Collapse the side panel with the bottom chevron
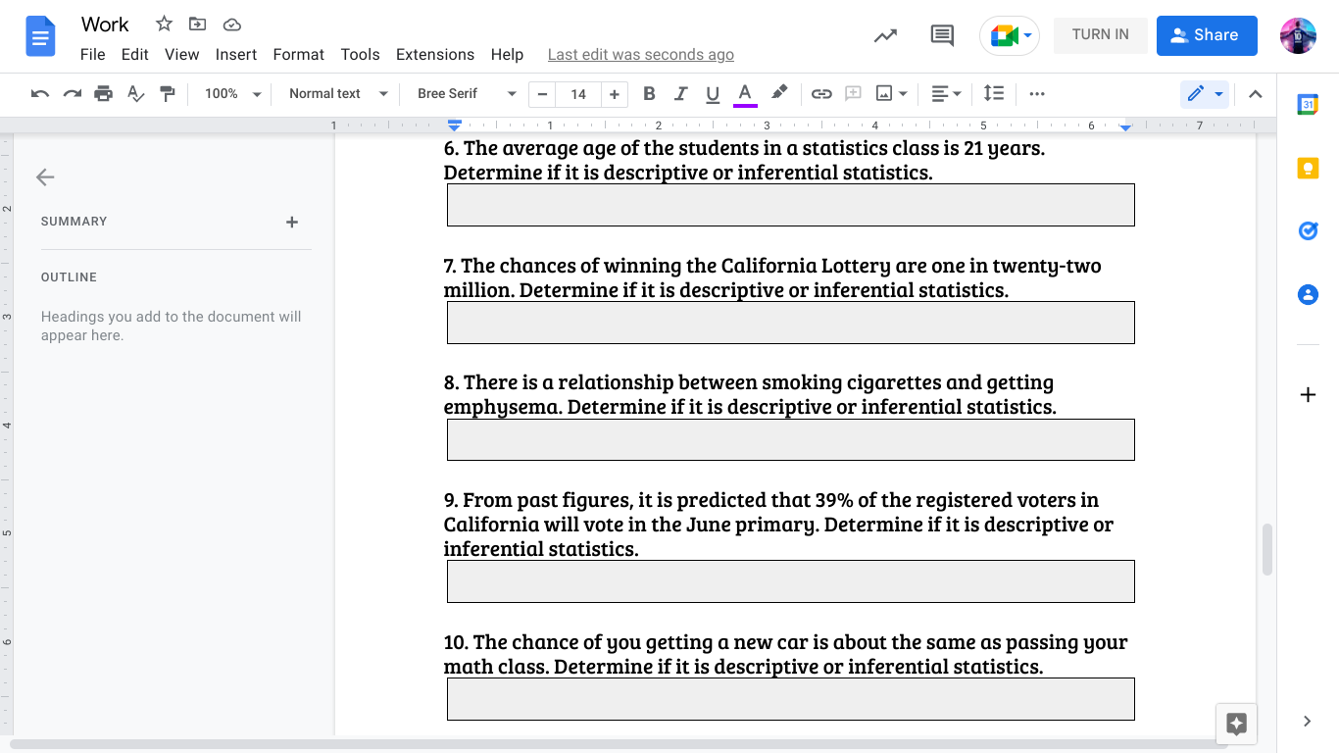Screen dimensions: 1339x753 point(1308,722)
